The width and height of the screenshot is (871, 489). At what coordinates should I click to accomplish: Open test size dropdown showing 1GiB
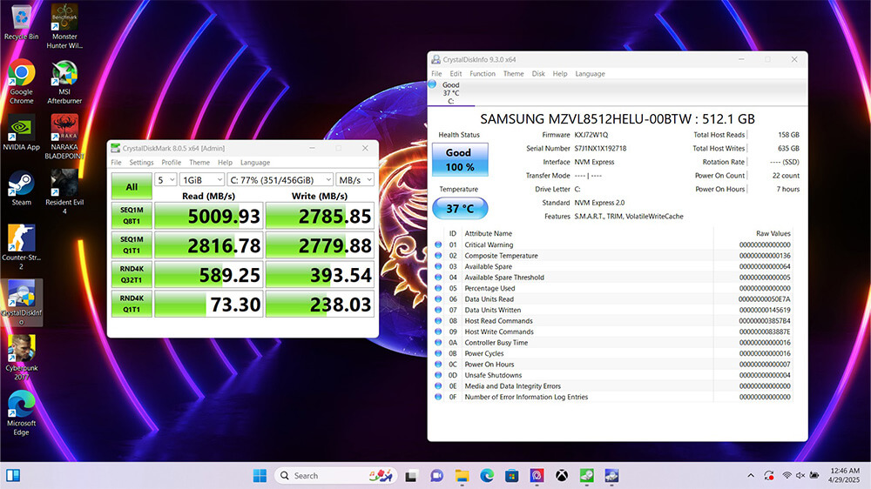pos(202,180)
